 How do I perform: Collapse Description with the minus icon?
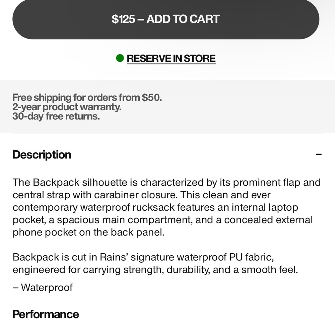point(319,154)
